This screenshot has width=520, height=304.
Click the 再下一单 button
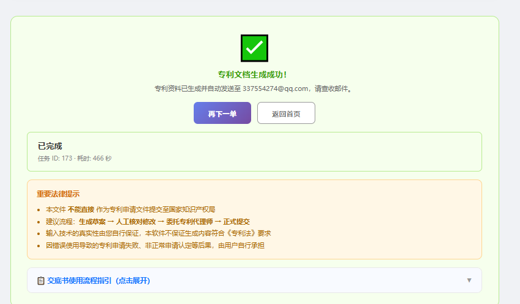pyautogui.click(x=222, y=113)
